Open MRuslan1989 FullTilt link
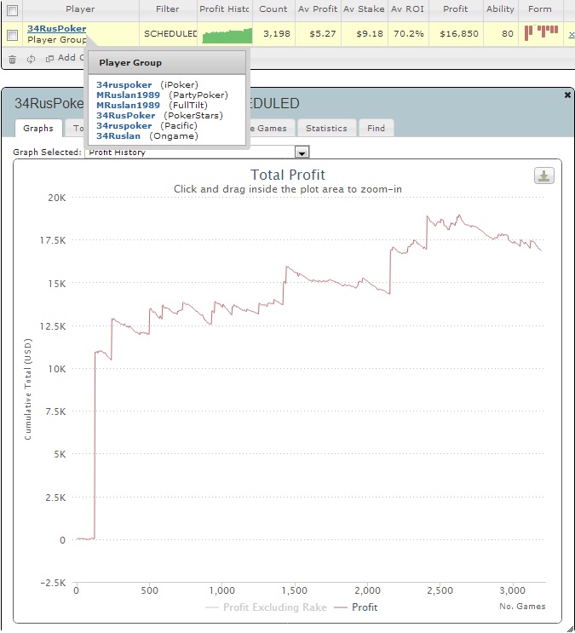Viewport: 575px width, 633px height. (x=128, y=105)
